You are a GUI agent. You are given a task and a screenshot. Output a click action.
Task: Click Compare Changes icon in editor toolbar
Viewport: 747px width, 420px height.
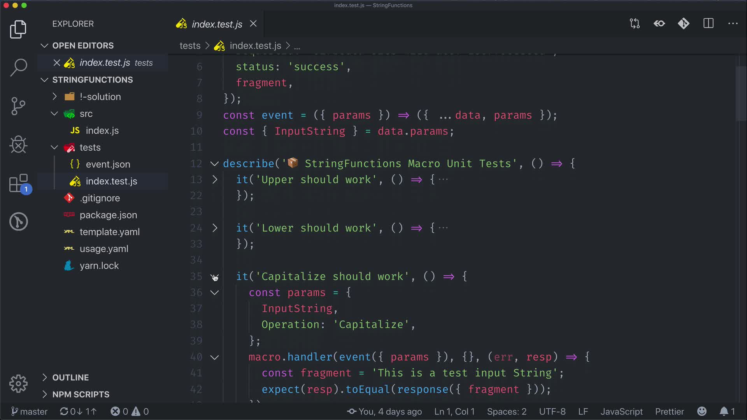(635, 24)
